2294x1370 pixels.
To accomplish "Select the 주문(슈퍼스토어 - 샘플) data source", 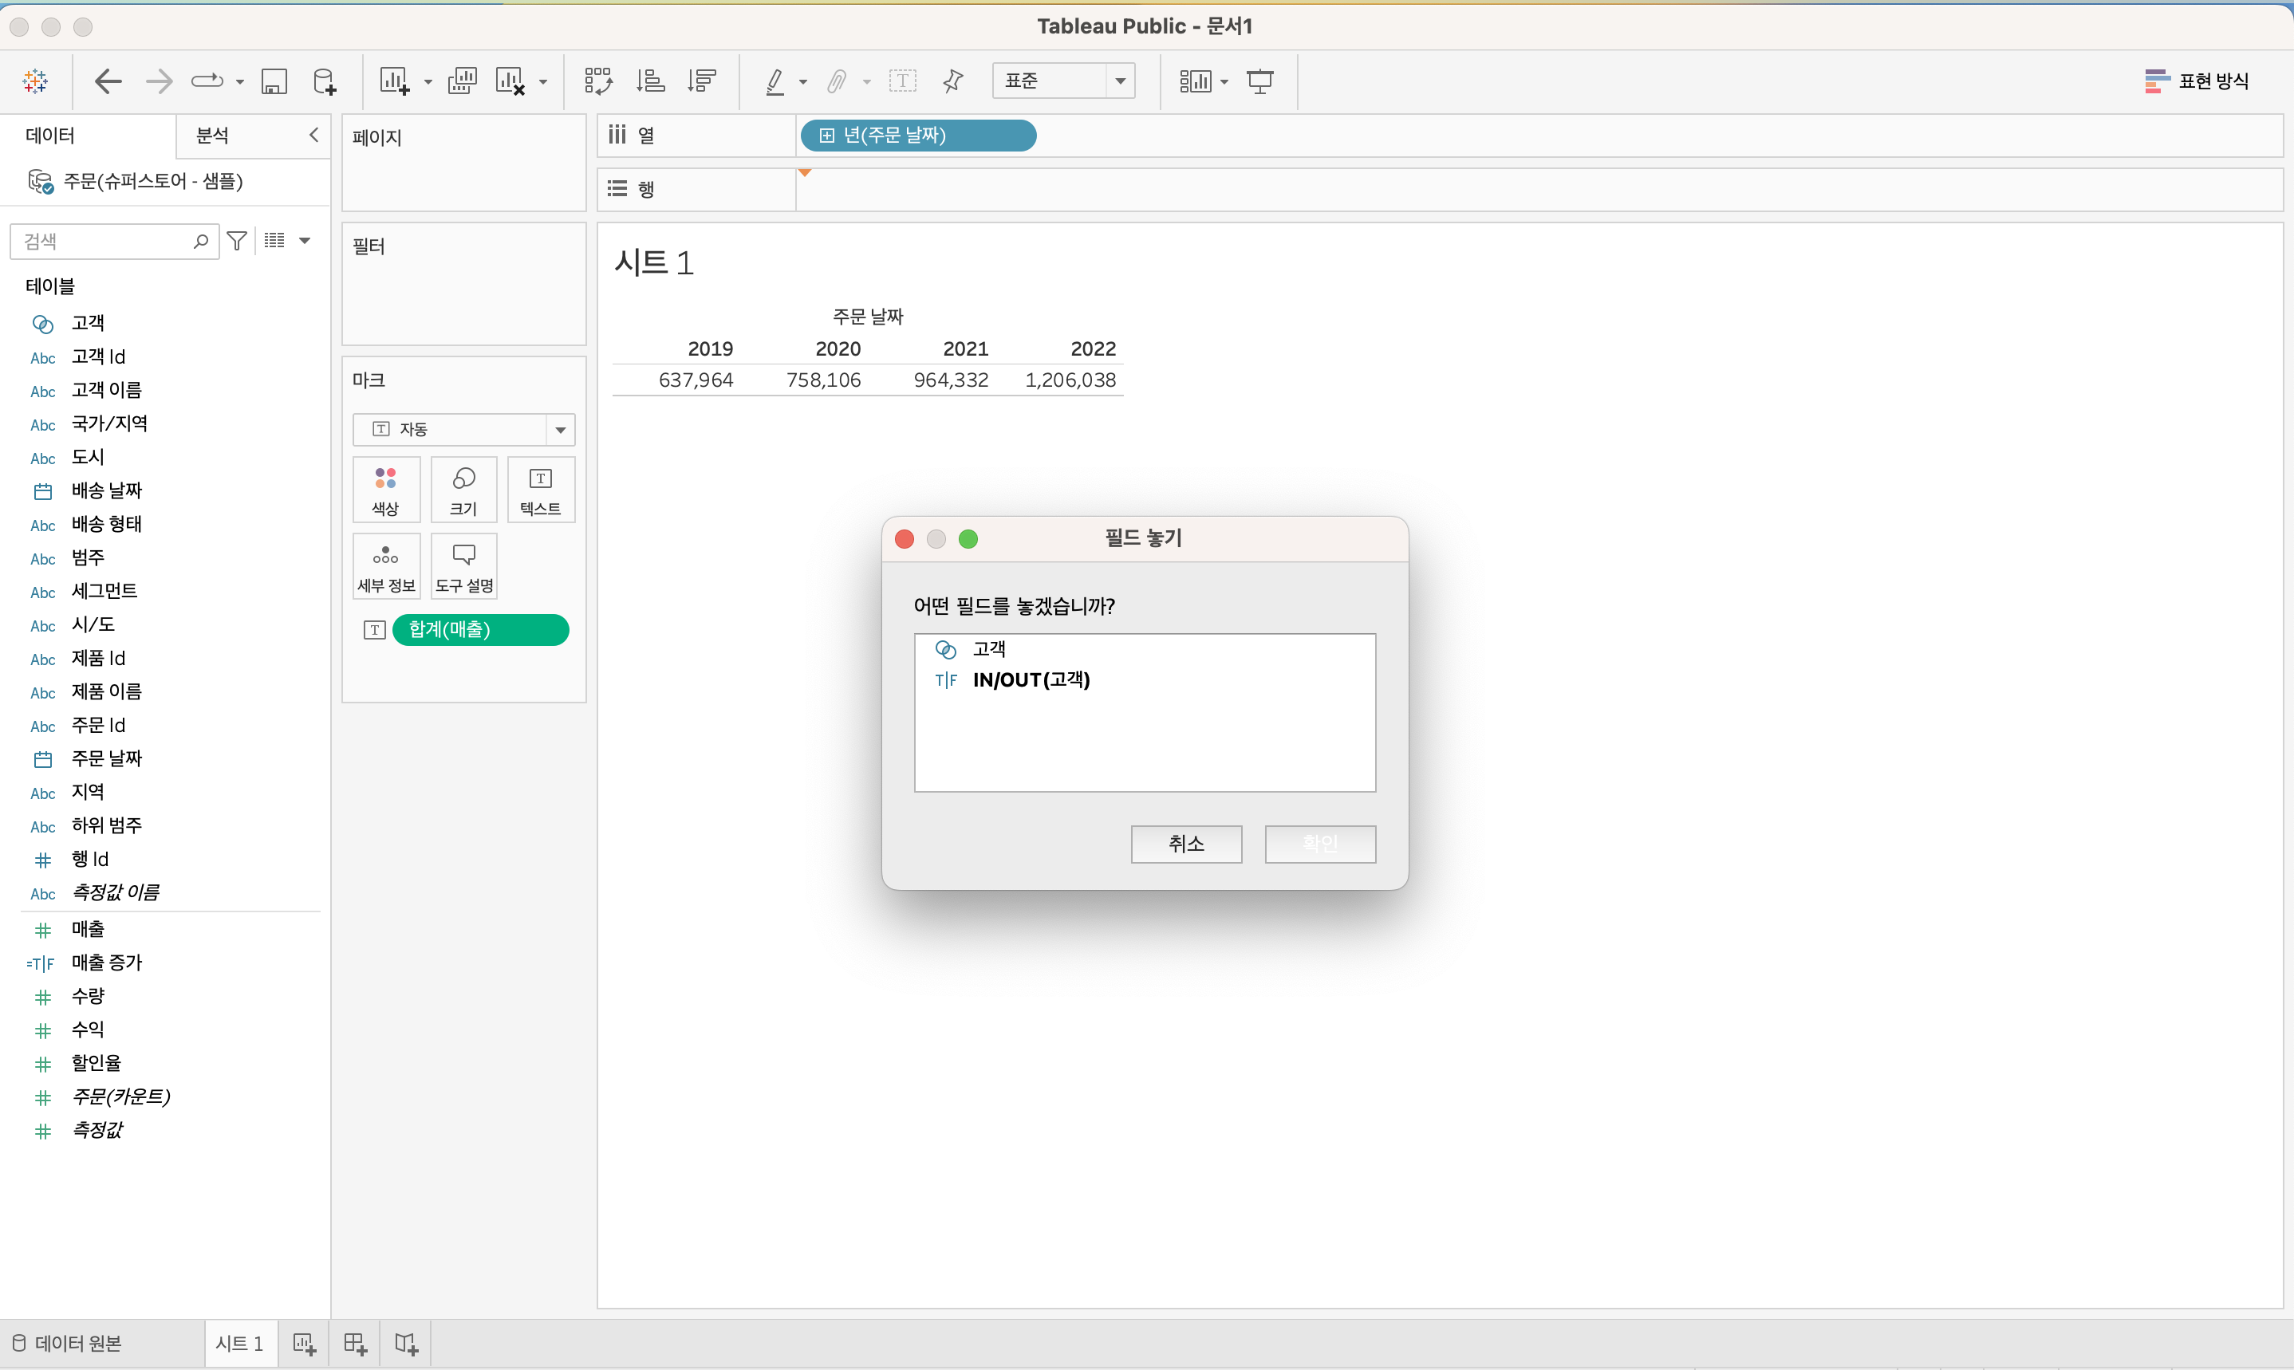I will point(152,181).
